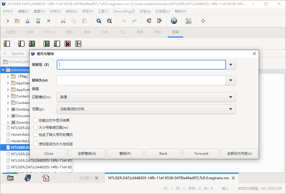Click the Preview in browser globe icon
Viewport: 286px width, 194px height.
click(x=174, y=21)
